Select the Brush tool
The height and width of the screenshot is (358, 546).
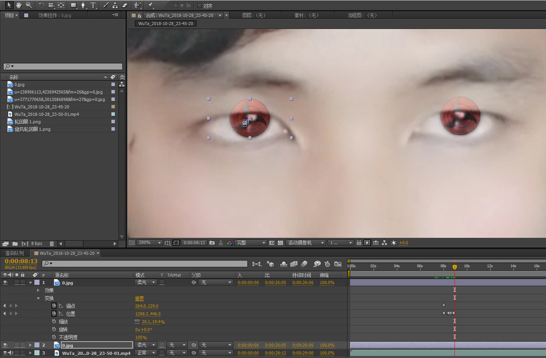tap(106, 5)
